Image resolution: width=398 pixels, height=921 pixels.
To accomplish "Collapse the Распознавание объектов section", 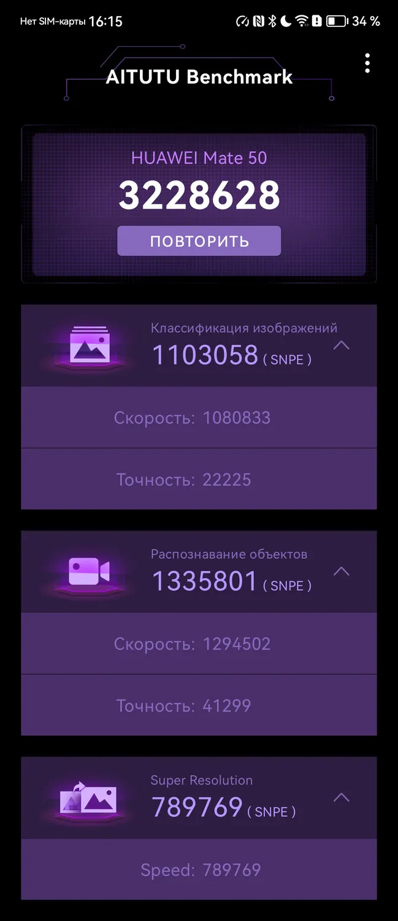I will point(341,571).
